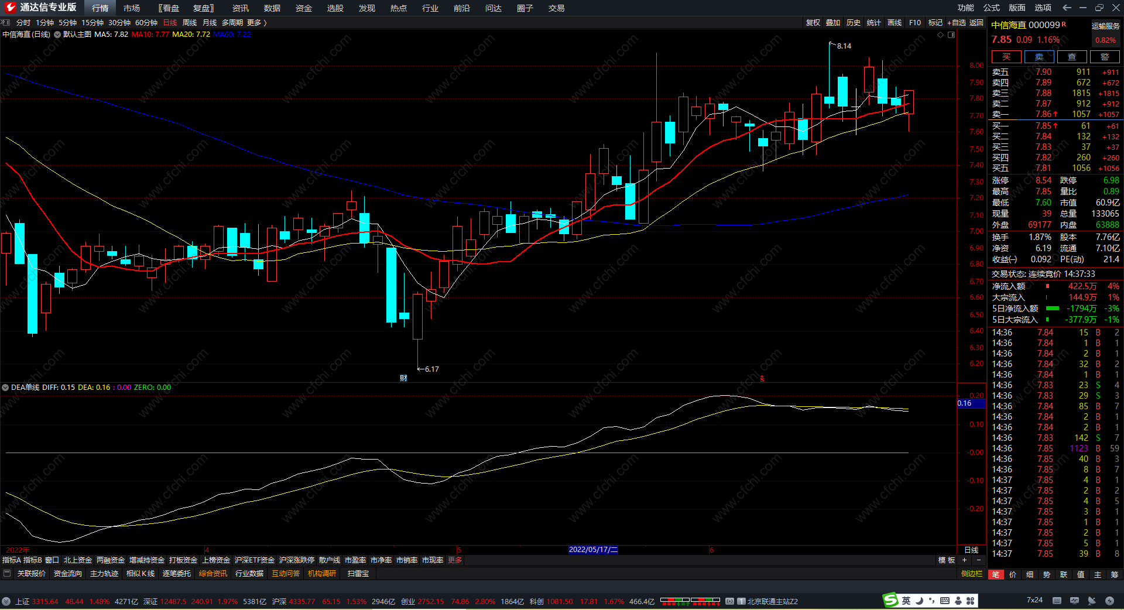The width and height of the screenshot is (1124, 610).
Task: Switch to 60分钟 period
Action: coord(146,22)
